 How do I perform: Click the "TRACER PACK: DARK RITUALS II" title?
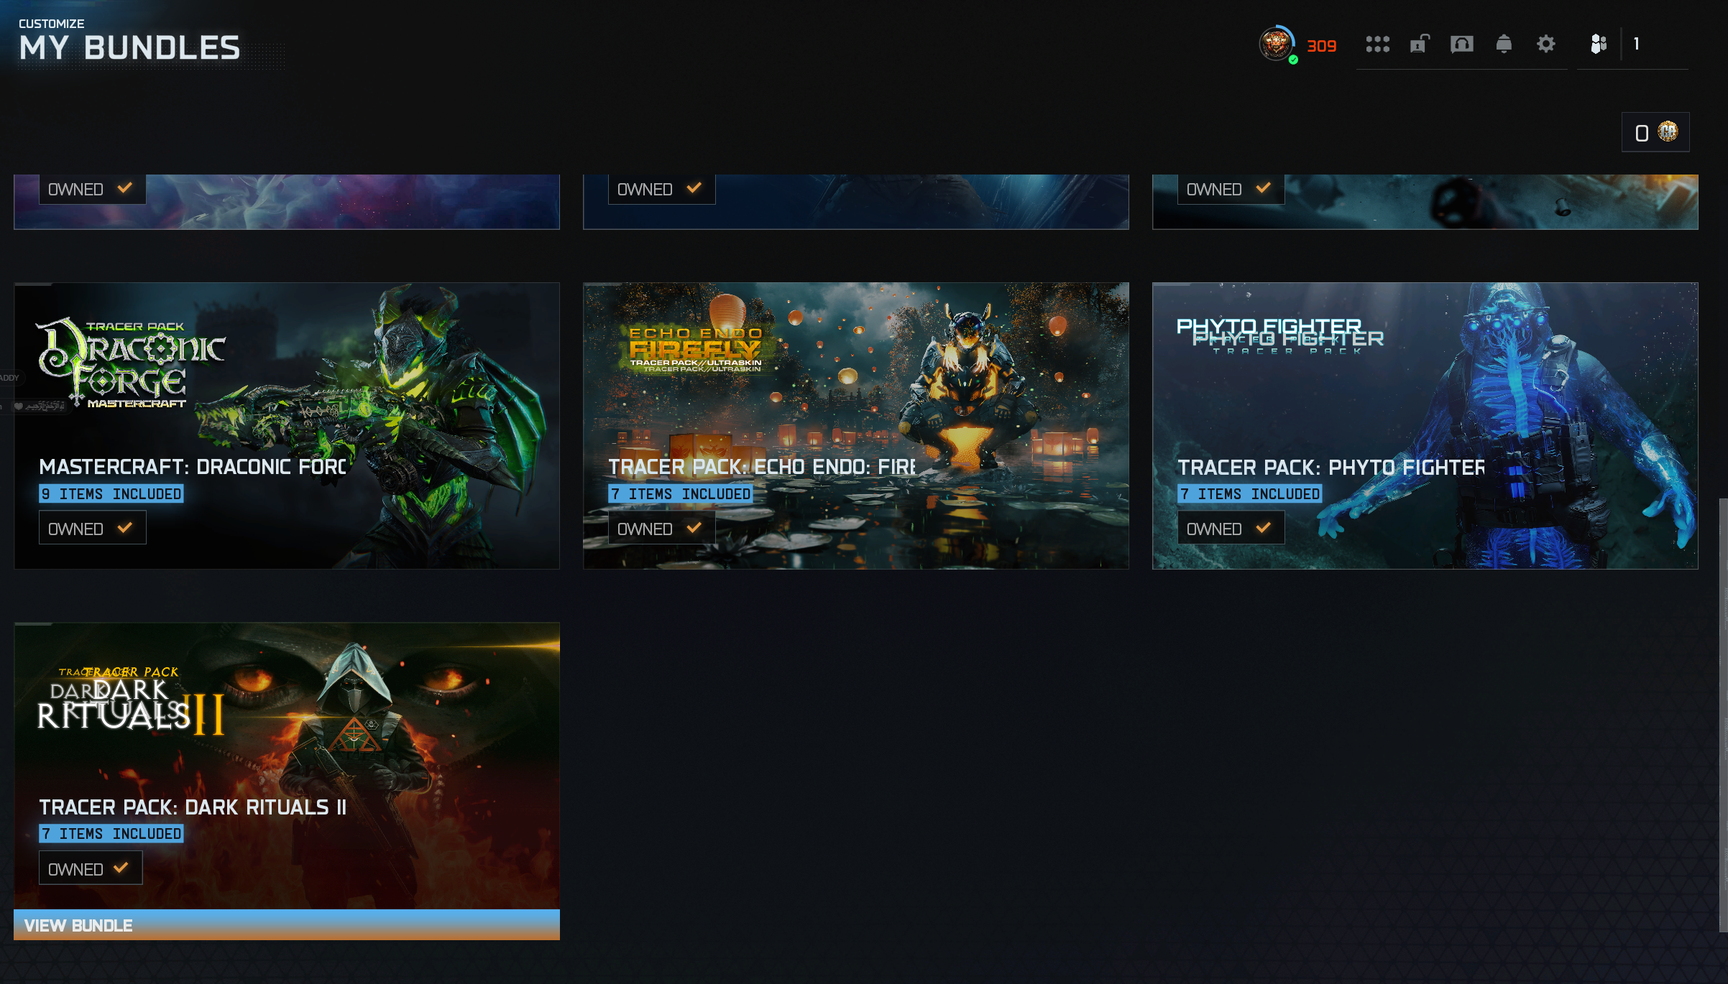pos(193,807)
